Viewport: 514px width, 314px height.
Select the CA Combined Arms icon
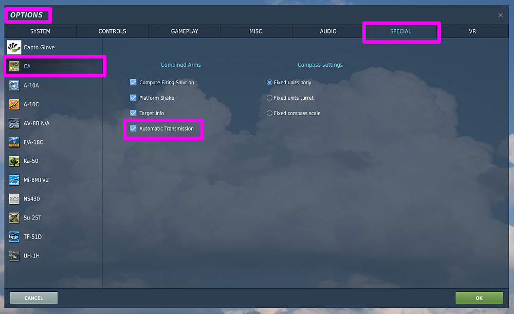tap(14, 66)
